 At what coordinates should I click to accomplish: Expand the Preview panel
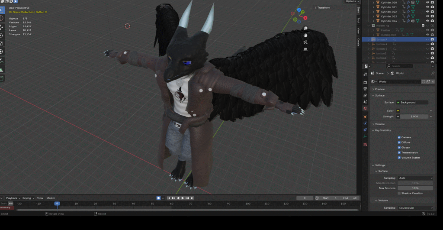[379, 89]
